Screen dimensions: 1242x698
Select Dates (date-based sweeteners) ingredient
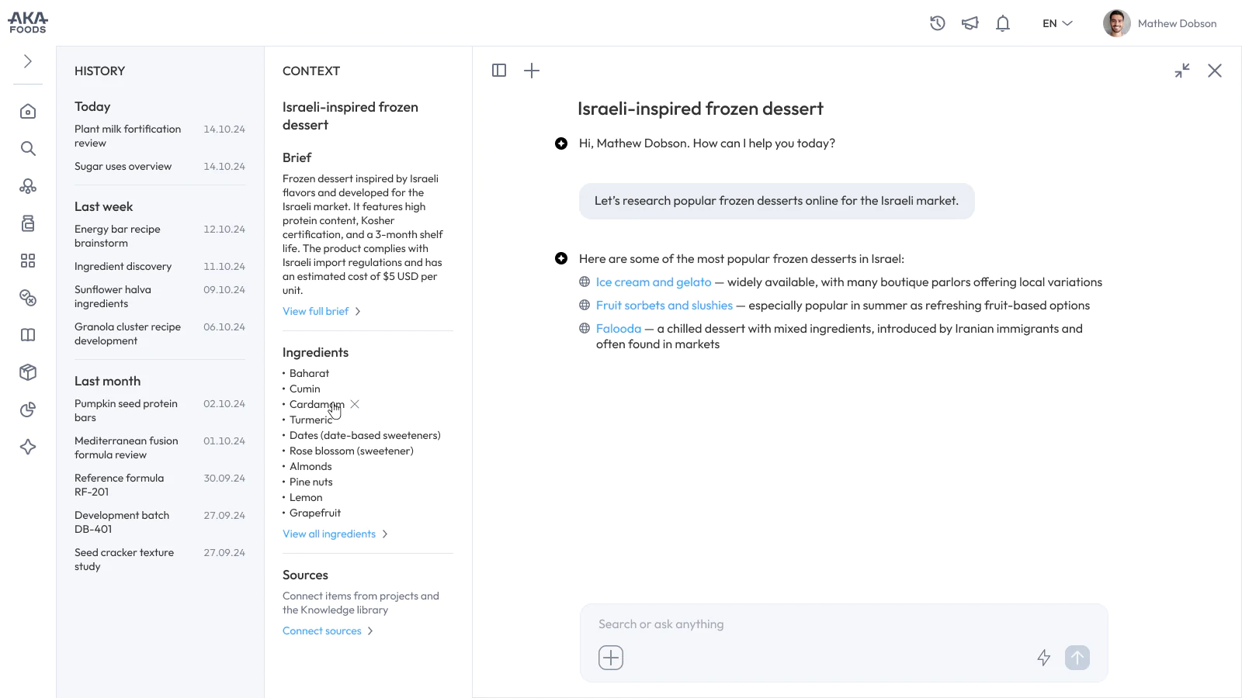(365, 435)
